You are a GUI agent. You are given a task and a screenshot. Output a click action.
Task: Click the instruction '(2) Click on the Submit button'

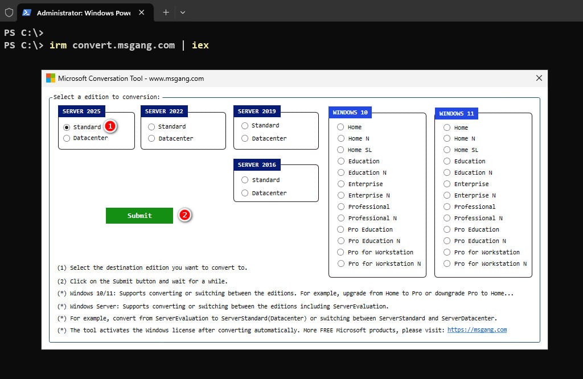142,281
